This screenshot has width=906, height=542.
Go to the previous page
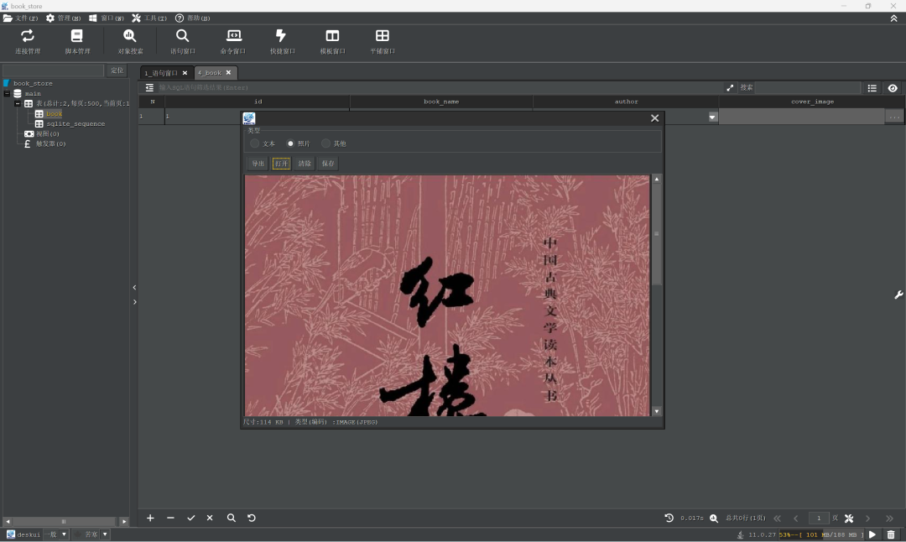coord(795,519)
